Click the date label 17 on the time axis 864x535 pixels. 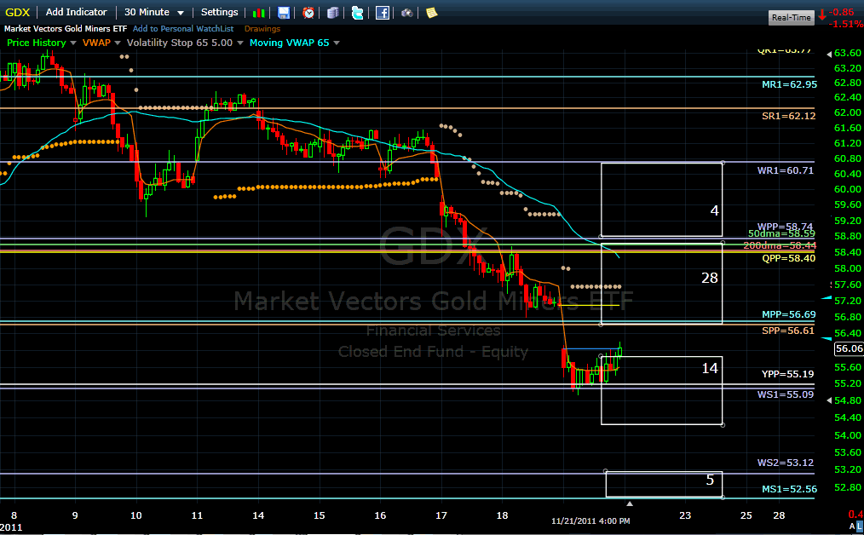[x=441, y=515]
